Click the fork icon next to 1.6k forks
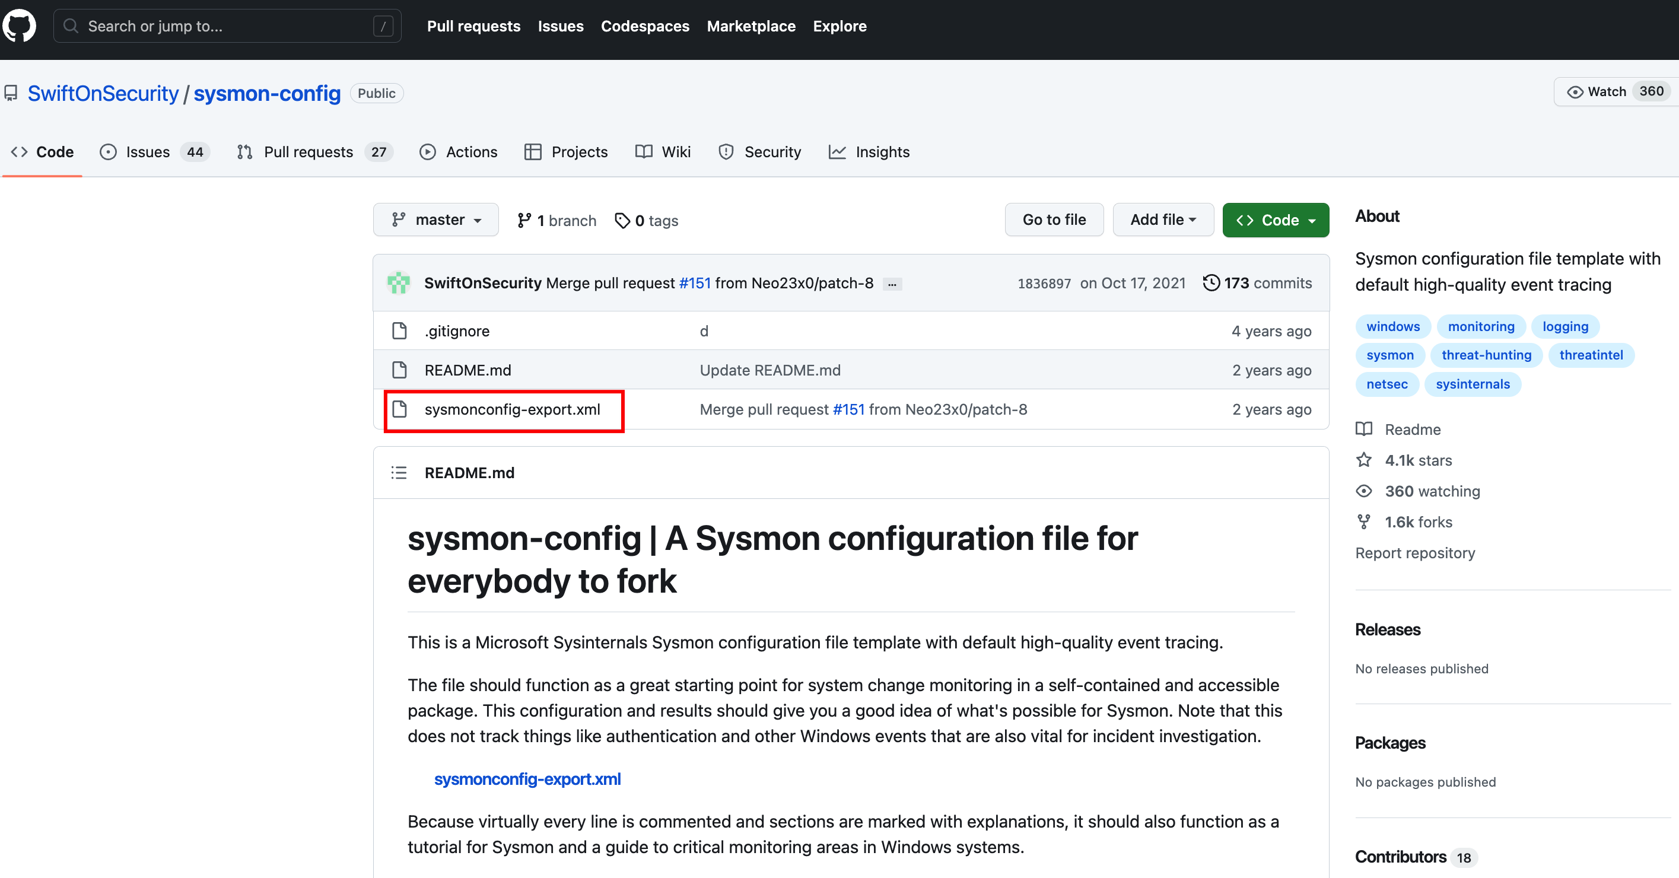The image size is (1679, 878). 1363,522
